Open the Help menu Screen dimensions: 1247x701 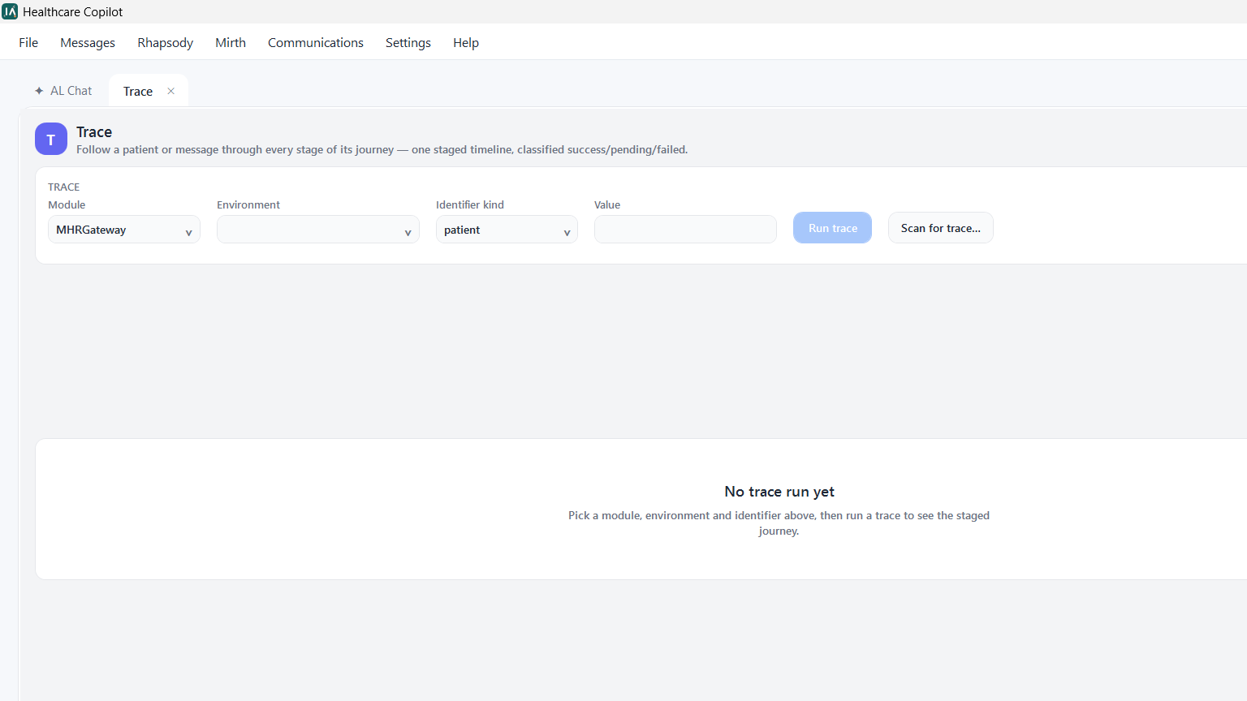click(466, 42)
